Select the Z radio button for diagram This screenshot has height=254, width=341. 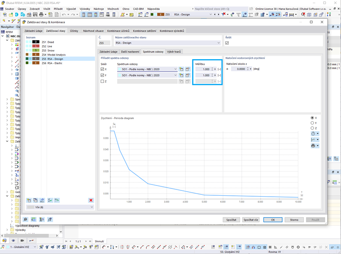tap(312, 128)
